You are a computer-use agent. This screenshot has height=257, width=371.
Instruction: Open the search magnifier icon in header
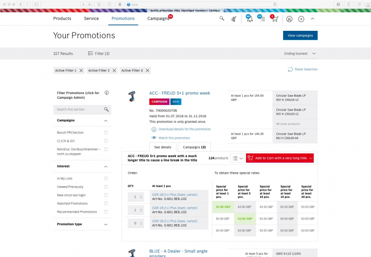[x=222, y=18]
